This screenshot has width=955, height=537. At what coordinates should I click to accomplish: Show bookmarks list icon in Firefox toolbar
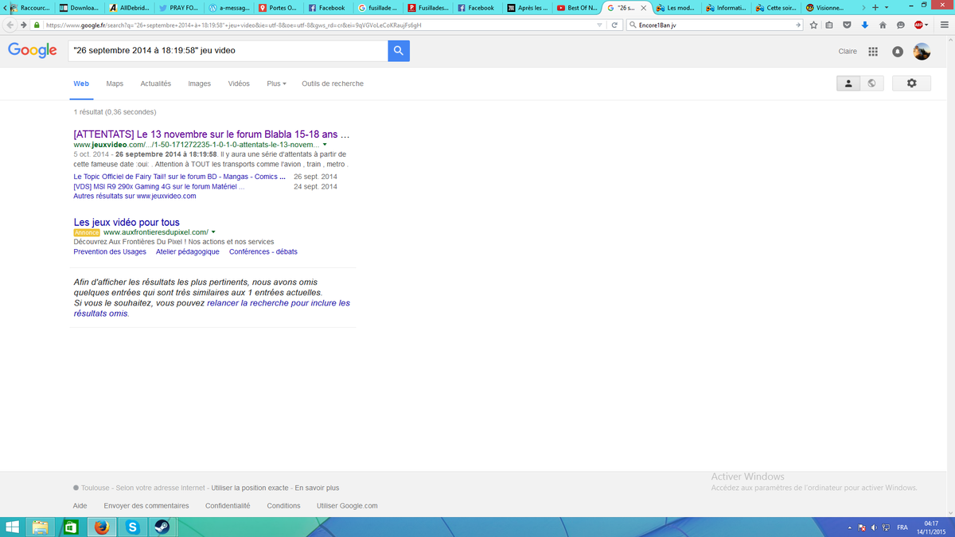tap(829, 25)
